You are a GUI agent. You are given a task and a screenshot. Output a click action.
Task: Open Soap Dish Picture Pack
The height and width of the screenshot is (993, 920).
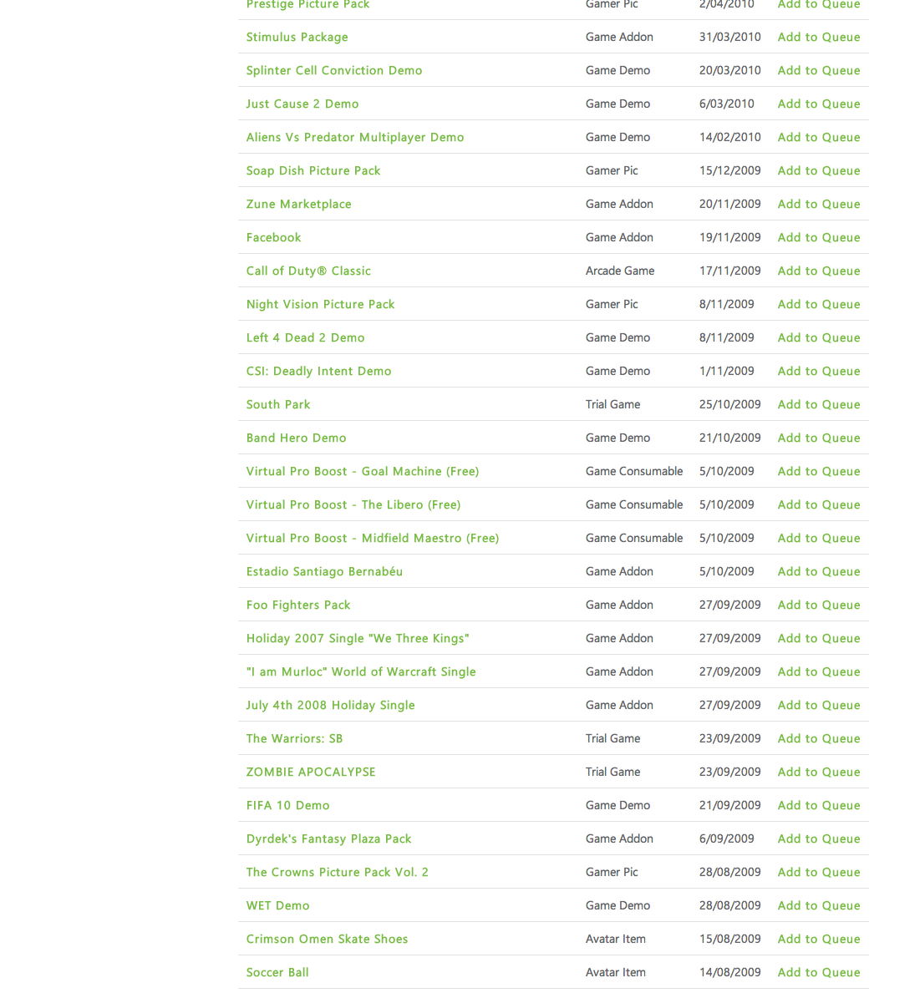313,171
